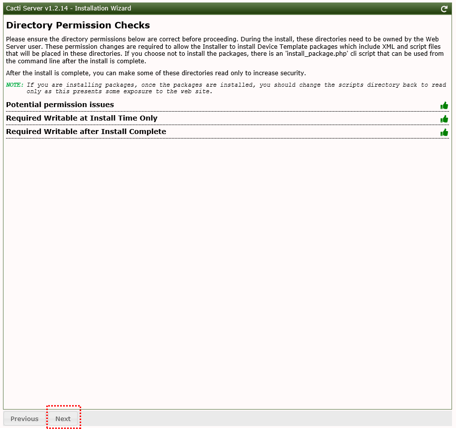
Task: Go to the Next wizard step
Action: [x=63, y=419]
